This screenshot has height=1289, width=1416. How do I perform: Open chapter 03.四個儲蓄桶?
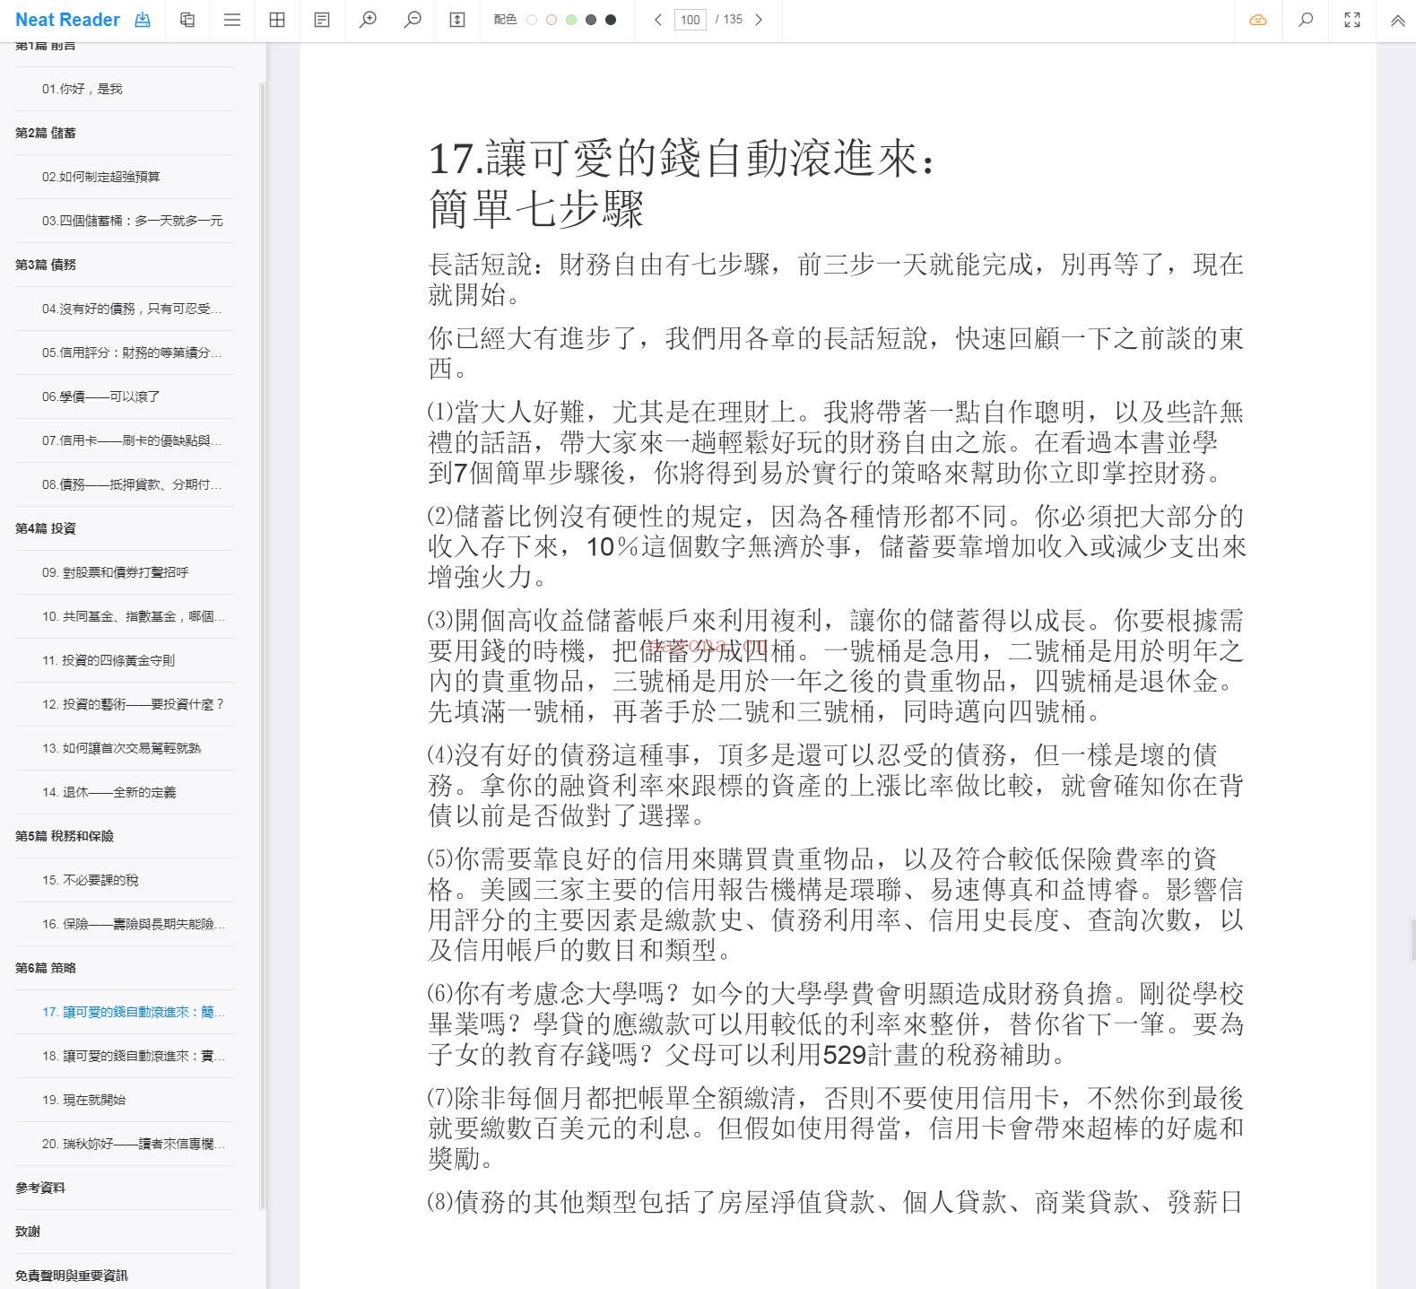pos(124,221)
